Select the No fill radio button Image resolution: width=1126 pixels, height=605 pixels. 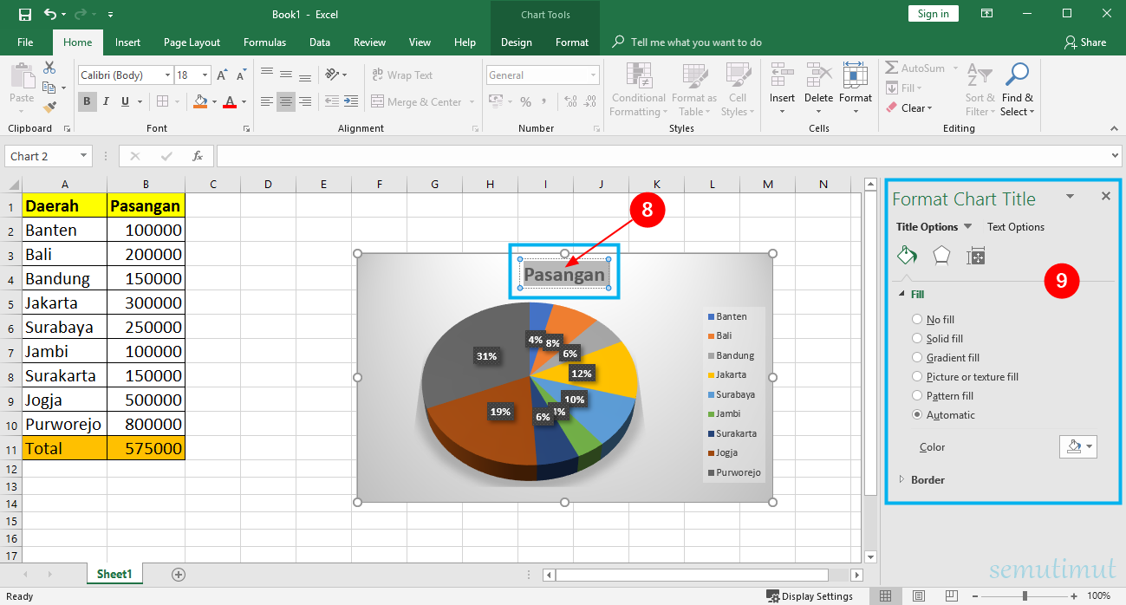917,319
